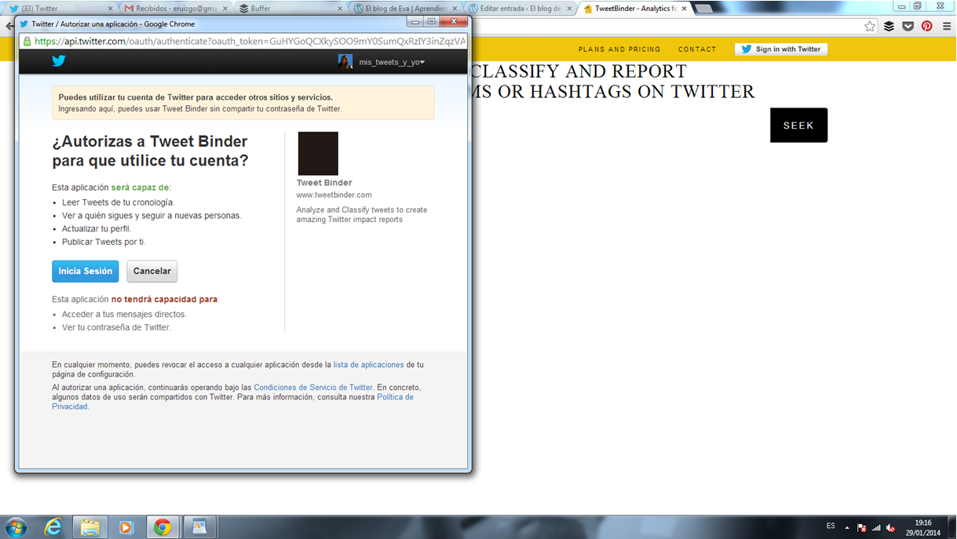Click the Pocket extension icon
957x539 pixels.
point(908,26)
